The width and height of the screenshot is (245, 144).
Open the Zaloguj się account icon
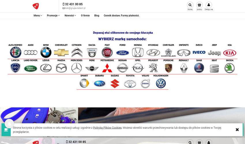[x=209, y=5]
